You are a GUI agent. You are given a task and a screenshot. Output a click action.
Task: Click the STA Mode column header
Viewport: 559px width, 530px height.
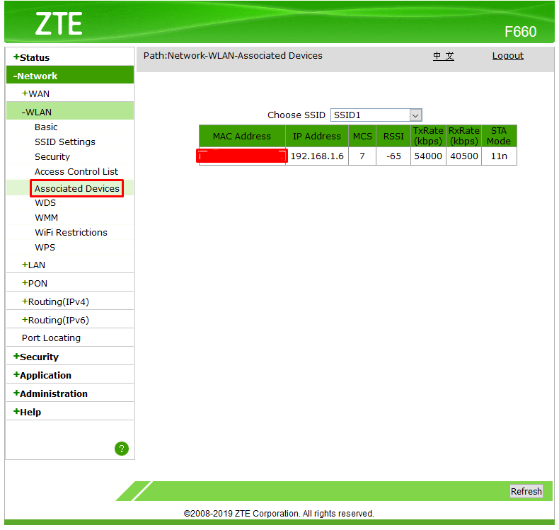pos(499,136)
